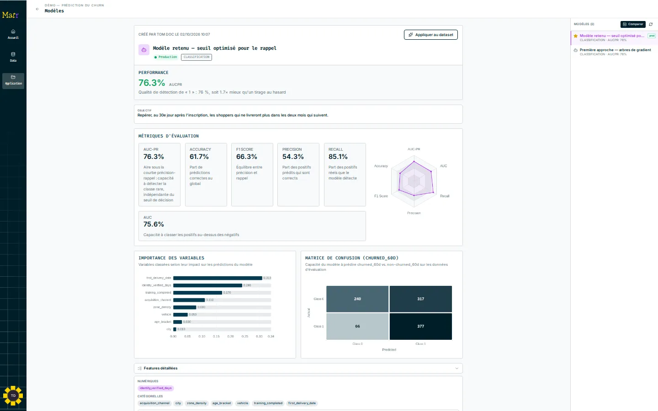Click the prod badge in models list
The width and height of the screenshot is (658, 411).
click(652, 36)
